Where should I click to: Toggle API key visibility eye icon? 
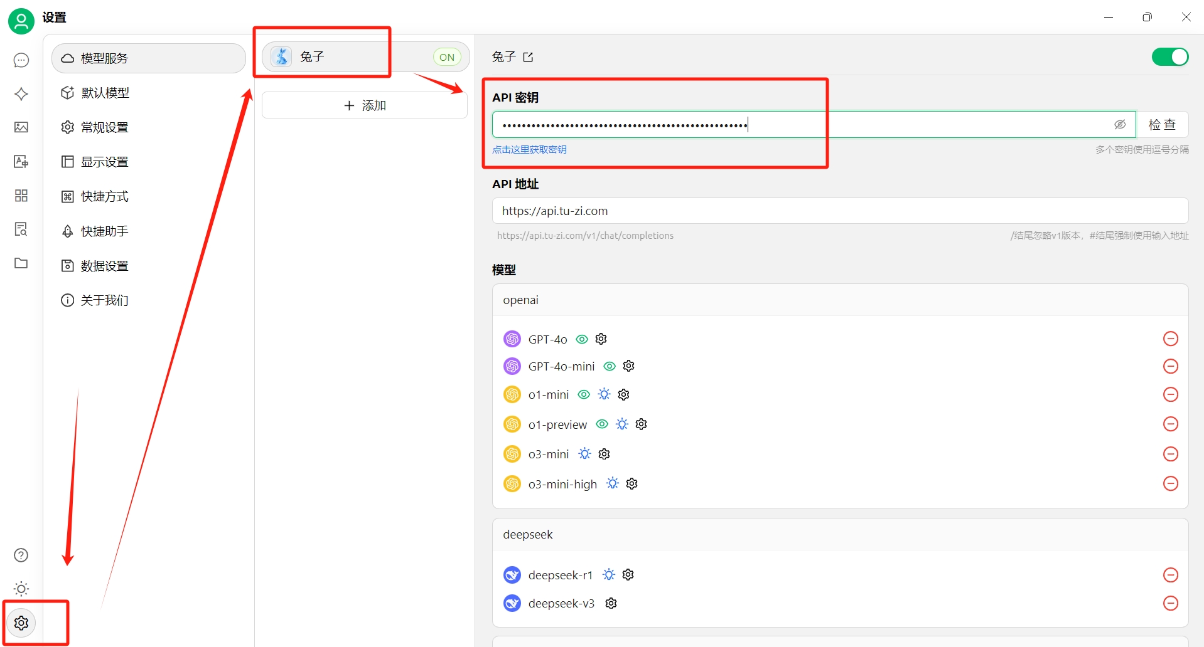(1119, 125)
